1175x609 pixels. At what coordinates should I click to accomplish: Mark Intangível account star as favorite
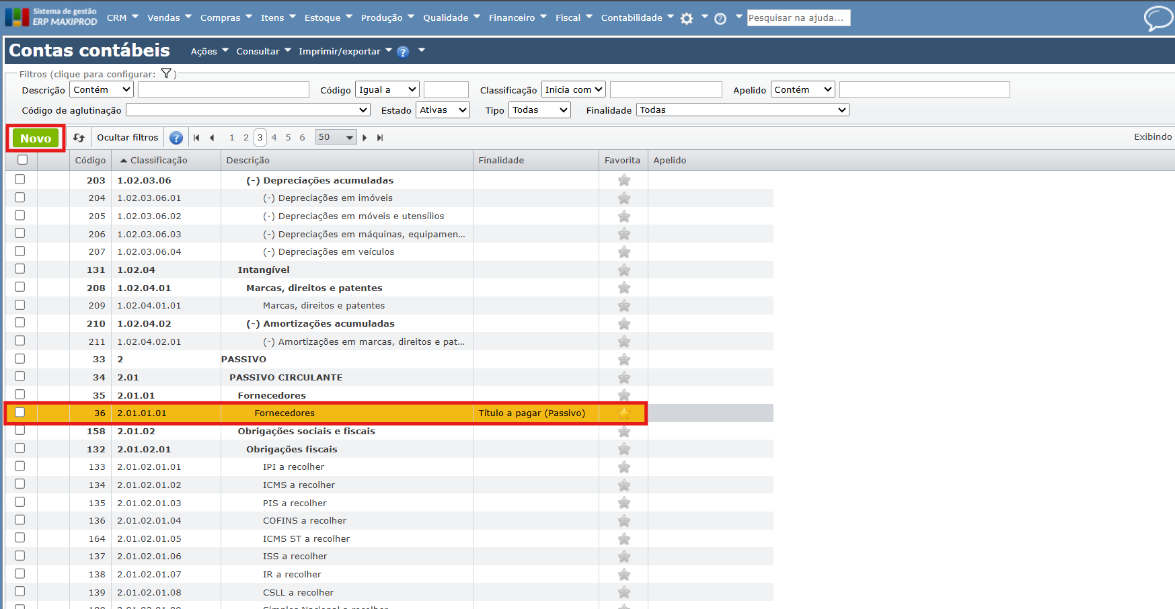coord(624,270)
